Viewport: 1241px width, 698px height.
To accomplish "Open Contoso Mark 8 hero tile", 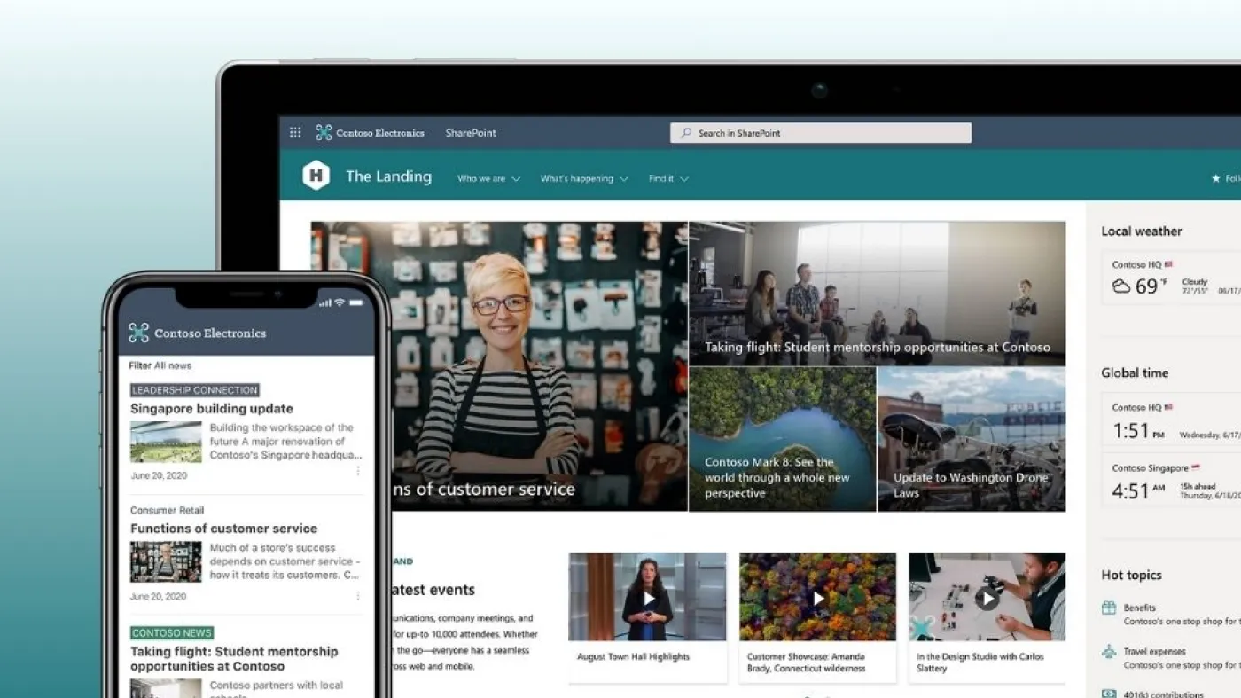I will pos(782,439).
